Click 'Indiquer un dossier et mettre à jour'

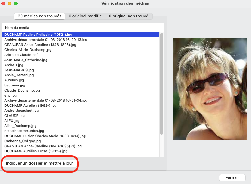[x=40, y=163]
